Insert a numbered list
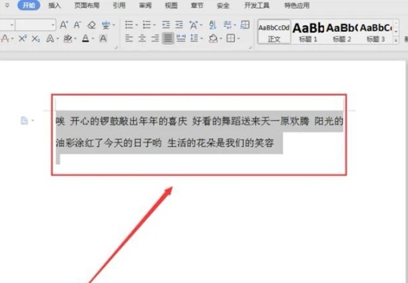Image resolution: width=408 pixels, height=283 pixels. point(147,25)
